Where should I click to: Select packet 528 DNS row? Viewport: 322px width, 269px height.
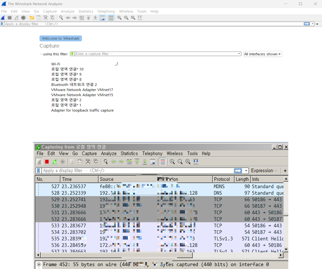(x=159, y=193)
